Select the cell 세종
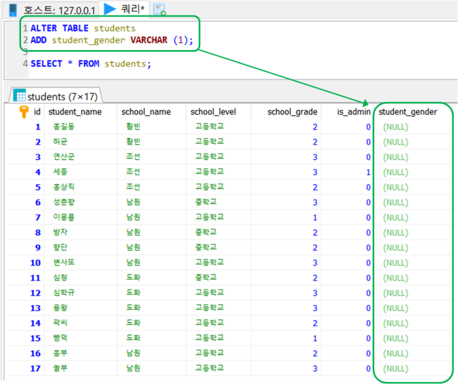This screenshot has height=384, width=458. pos(60,172)
